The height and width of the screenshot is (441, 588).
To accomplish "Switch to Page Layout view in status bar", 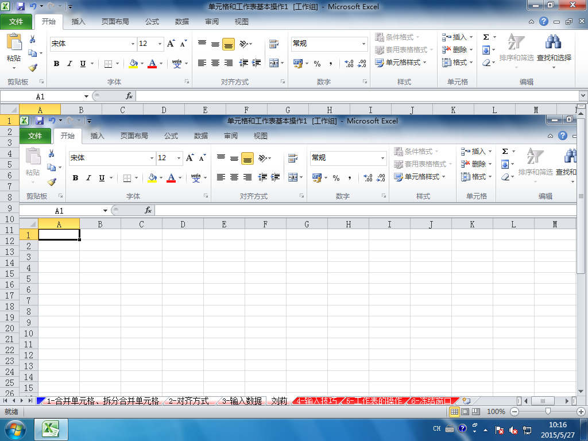I will (465, 412).
